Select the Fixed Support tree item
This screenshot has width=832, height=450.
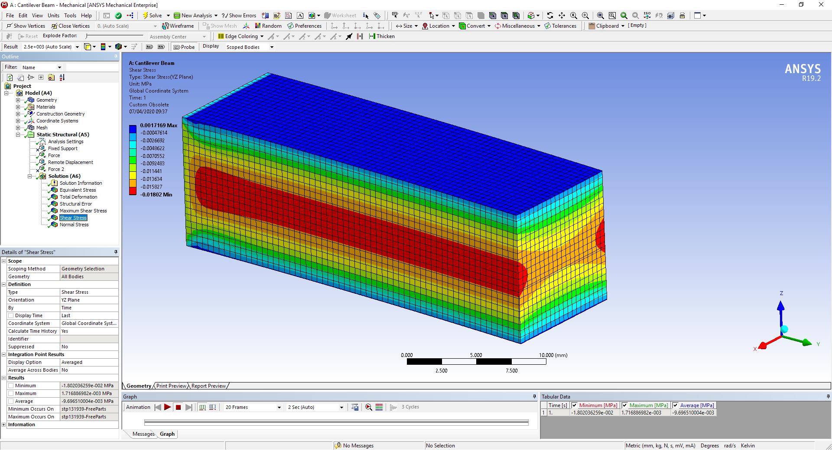(62, 148)
